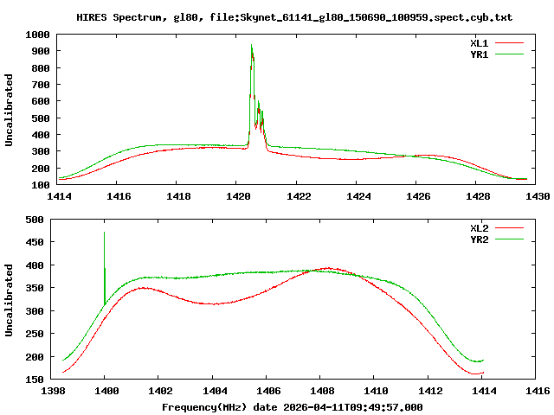Click the green spike at 1400 MHz
This screenshot has height=415, width=554.
click(x=105, y=268)
